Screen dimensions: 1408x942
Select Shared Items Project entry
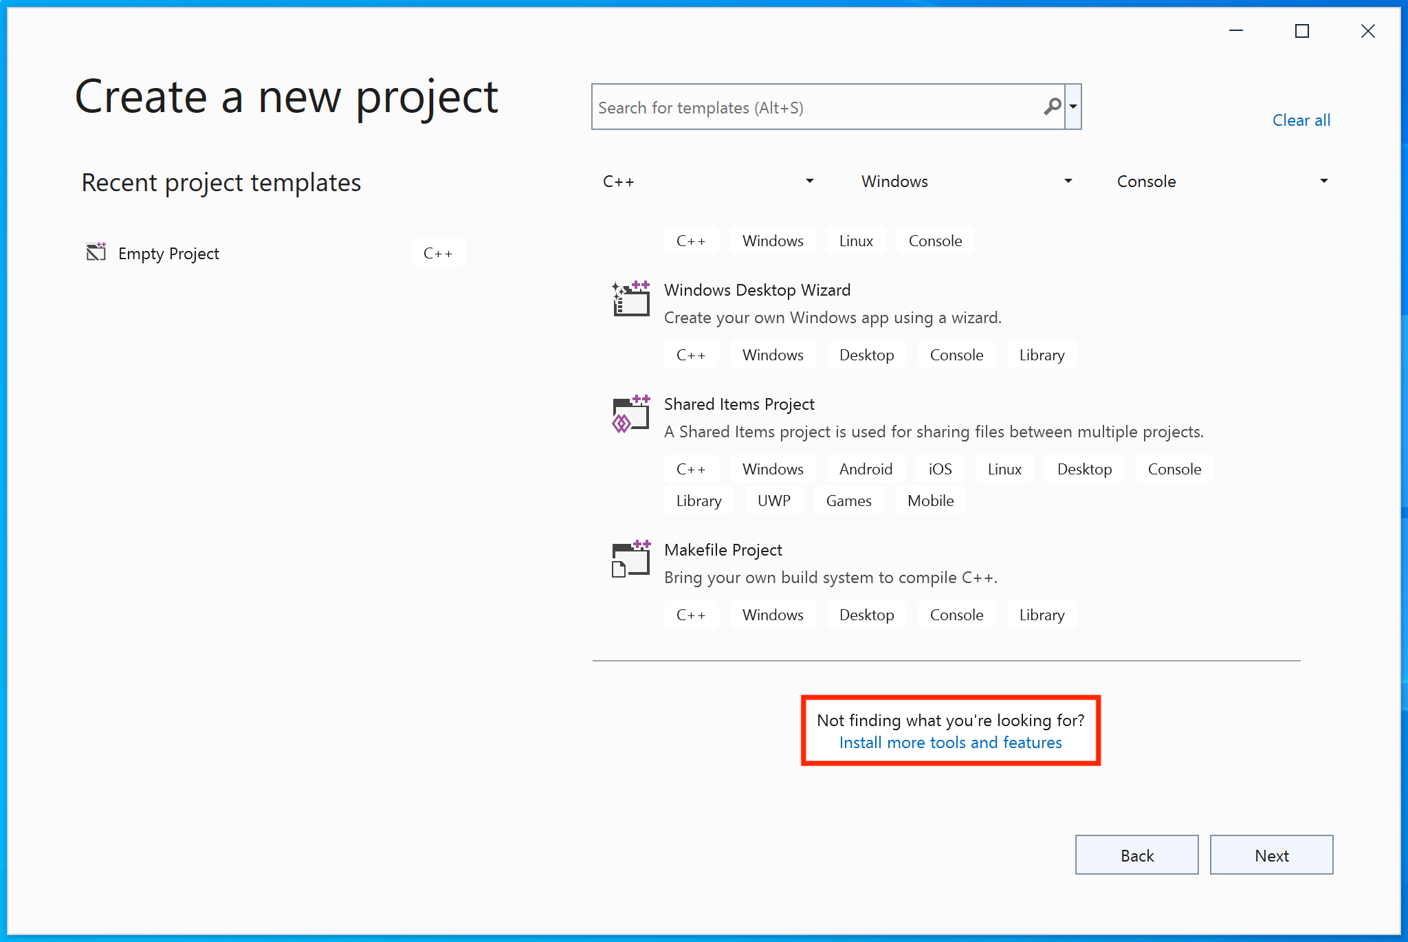(739, 404)
